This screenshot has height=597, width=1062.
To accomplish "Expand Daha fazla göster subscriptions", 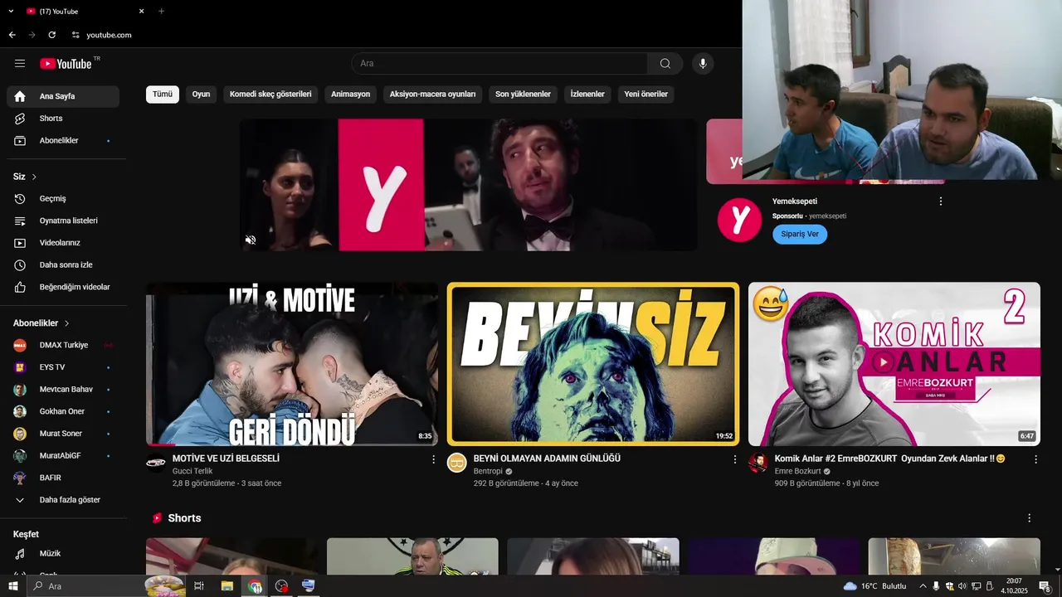I will click(63, 500).
